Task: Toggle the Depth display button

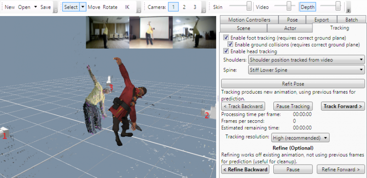Action: tap(308, 7)
